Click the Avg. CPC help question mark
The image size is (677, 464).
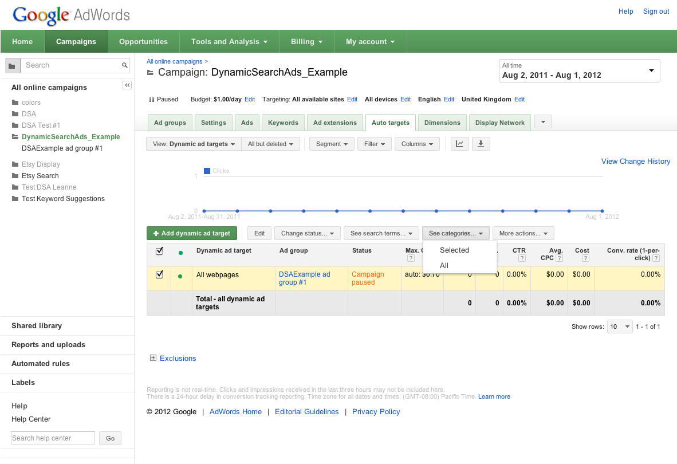click(559, 258)
